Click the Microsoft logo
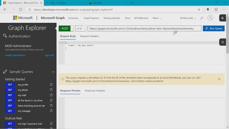Viewport: 229px width, 129px height. click(23, 18)
